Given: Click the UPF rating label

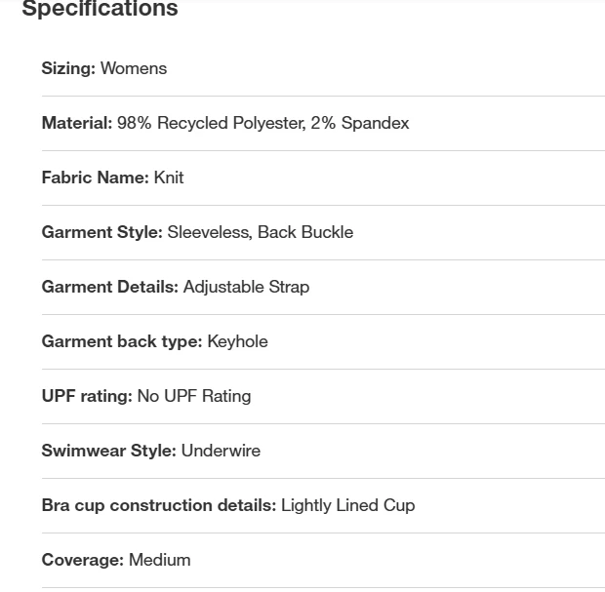Looking at the screenshot, I should pyautogui.click(x=86, y=396).
